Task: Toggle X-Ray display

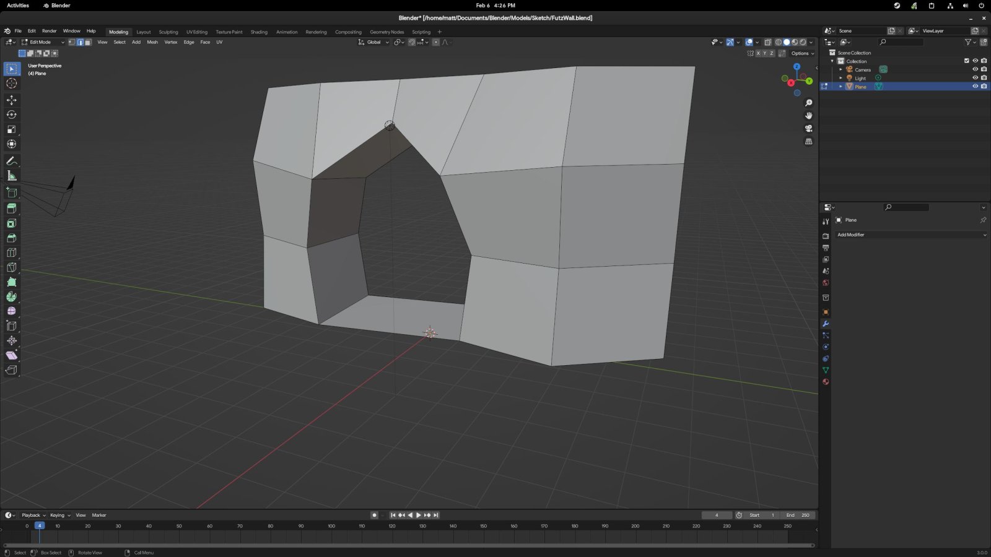Action: (768, 42)
